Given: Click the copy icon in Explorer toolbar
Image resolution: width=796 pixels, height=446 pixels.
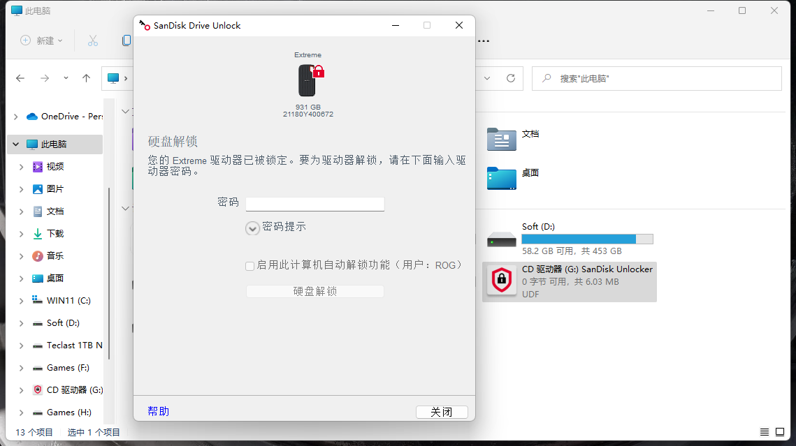Looking at the screenshot, I should tap(127, 40).
